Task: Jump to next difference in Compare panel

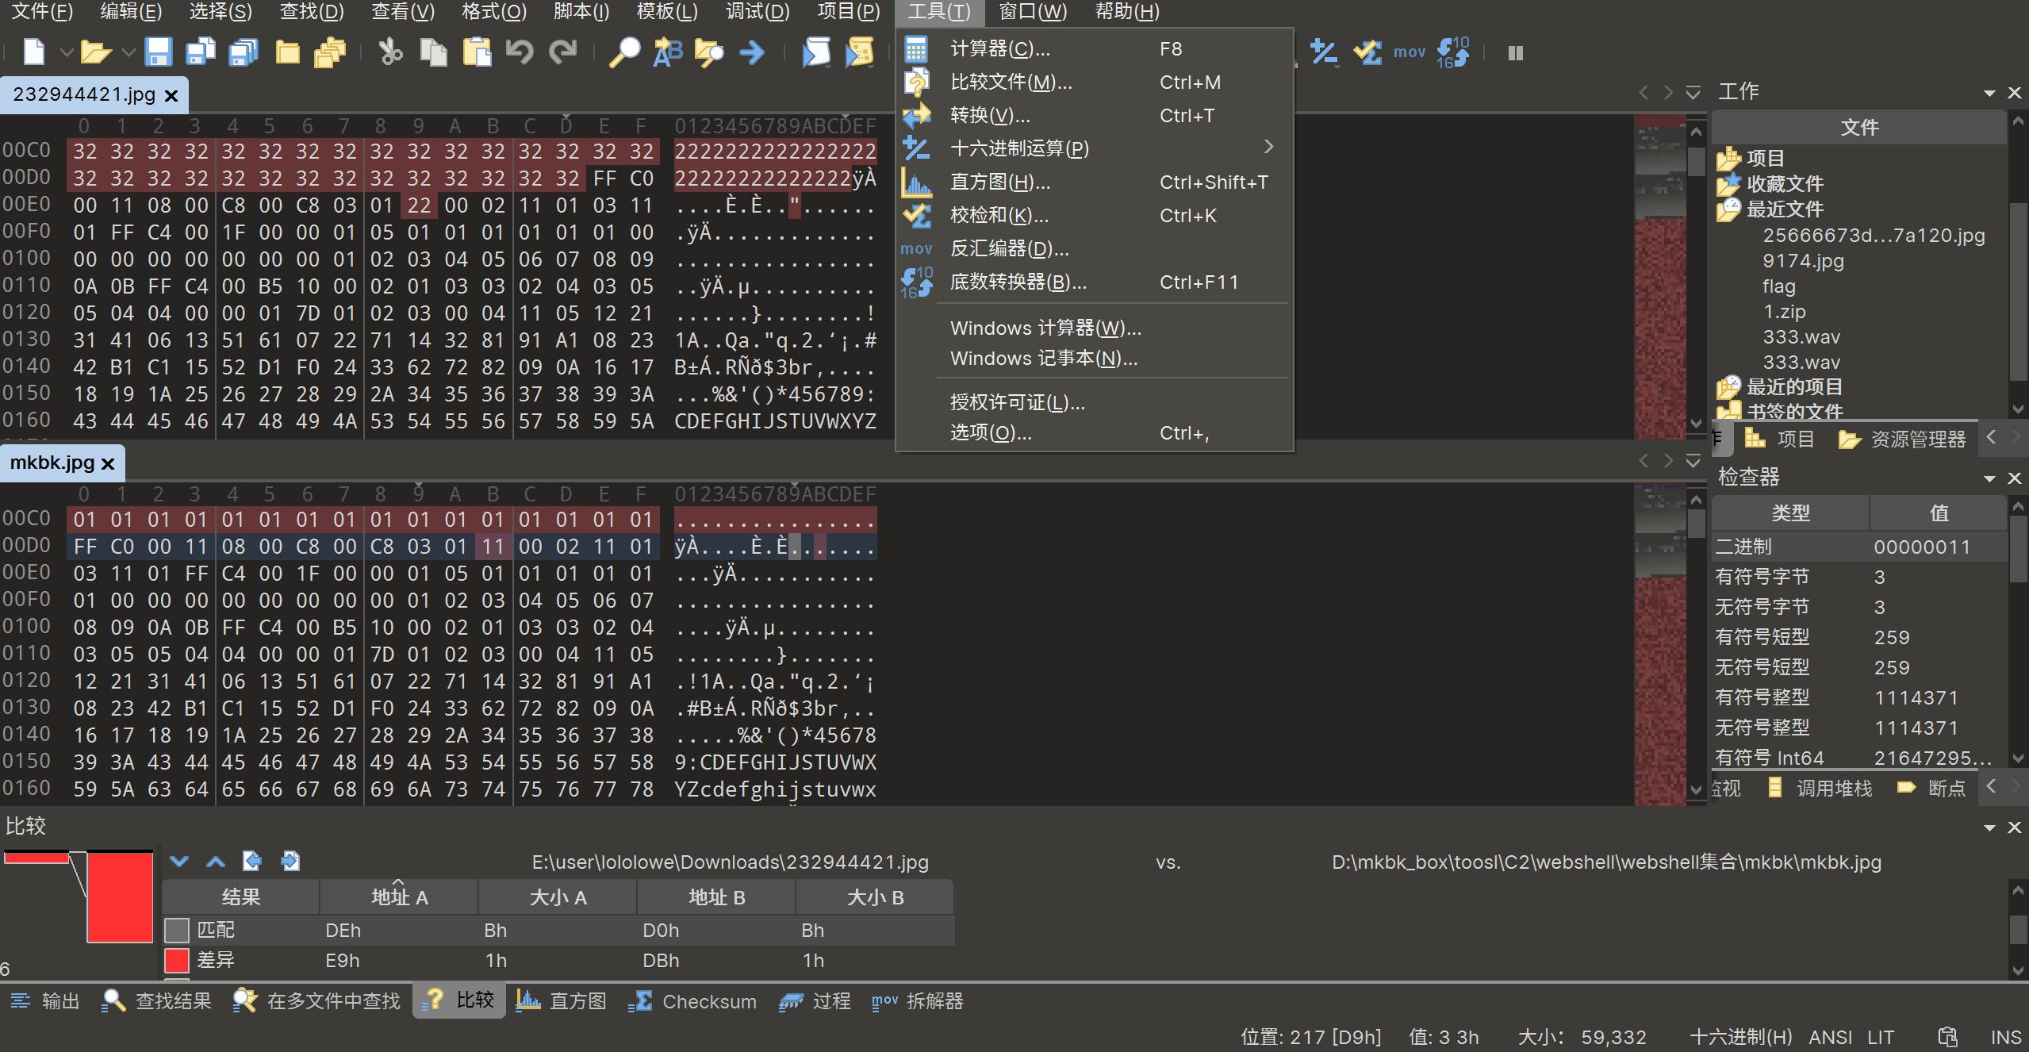Action: pos(179,861)
